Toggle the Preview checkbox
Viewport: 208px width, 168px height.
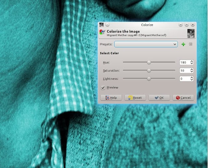[x=103, y=87]
